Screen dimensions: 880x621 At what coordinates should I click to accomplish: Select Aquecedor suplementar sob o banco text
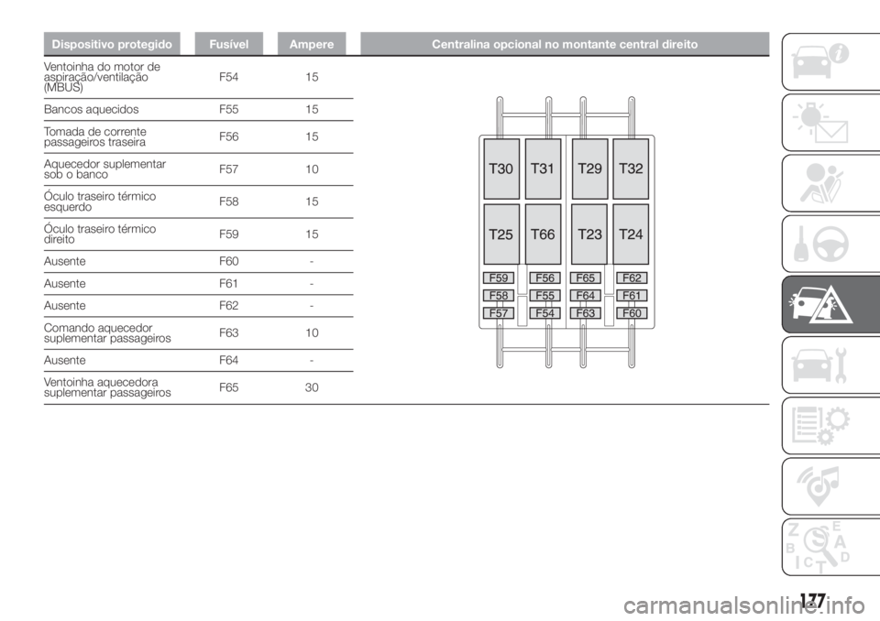coord(104,169)
